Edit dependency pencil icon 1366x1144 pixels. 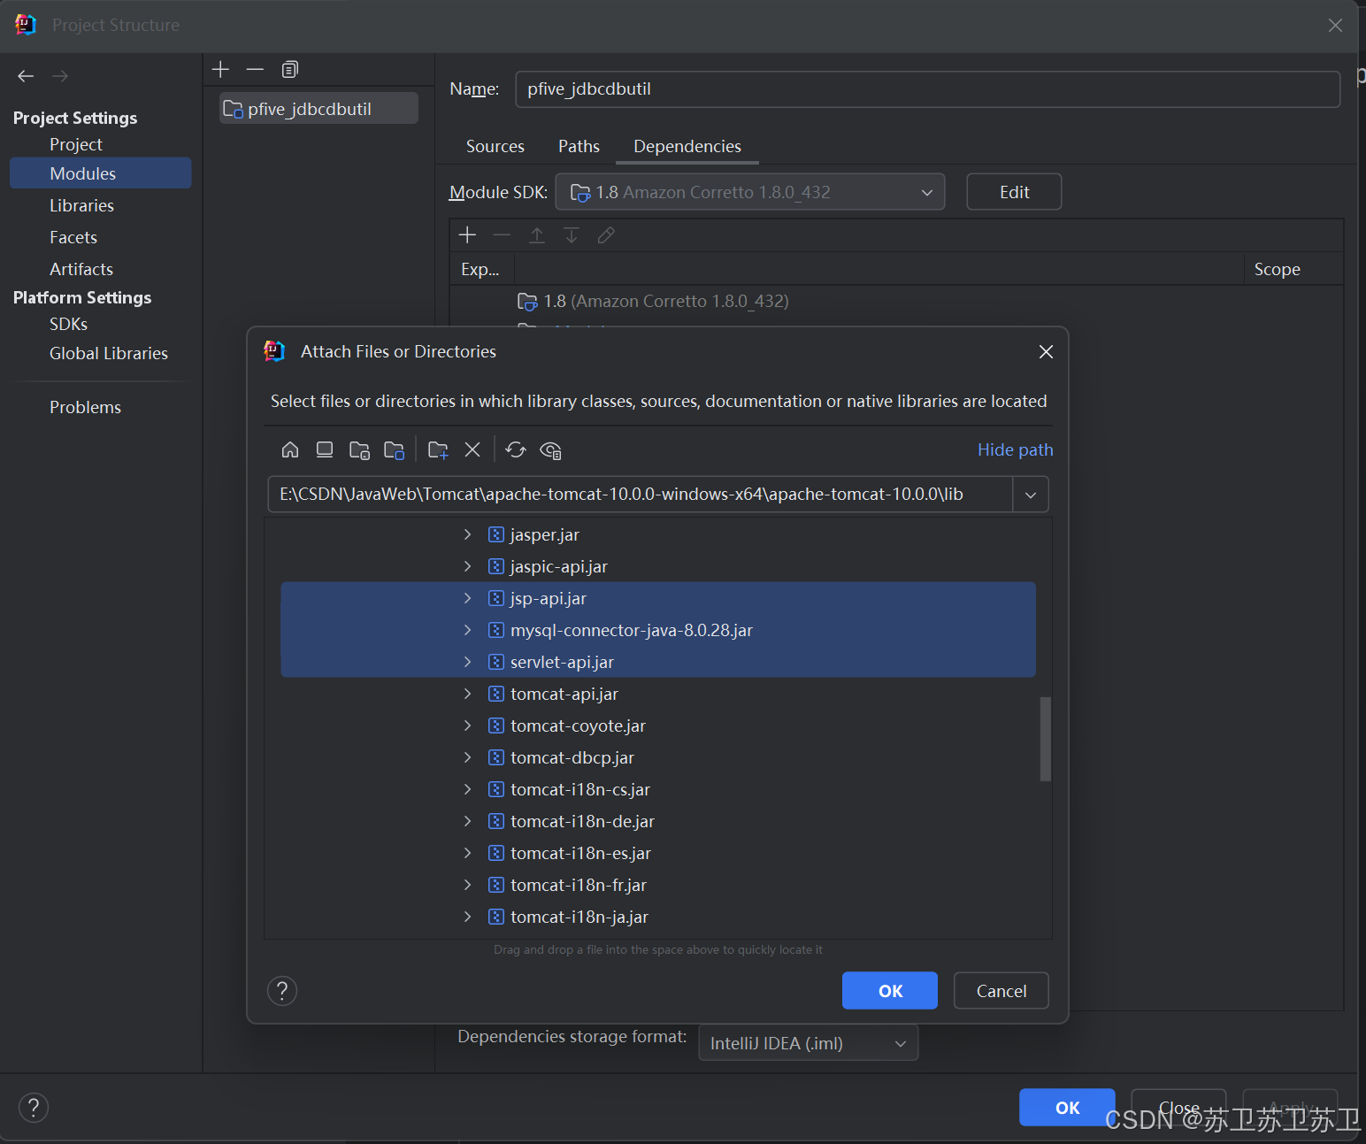[x=606, y=234]
